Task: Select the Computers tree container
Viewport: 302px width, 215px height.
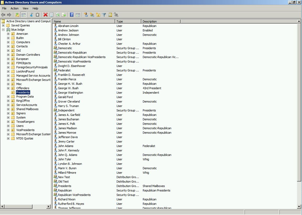Action: [23, 42]
